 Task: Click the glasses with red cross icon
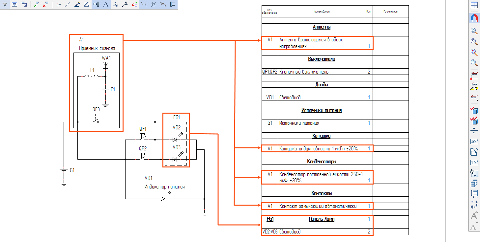(x=474, y=76)
